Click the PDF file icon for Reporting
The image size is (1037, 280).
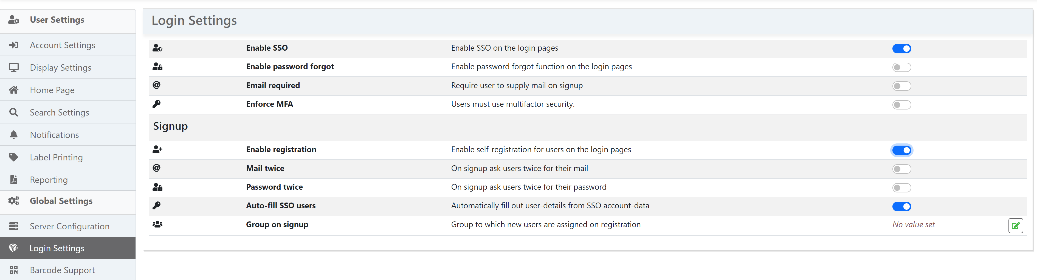click(14, 180)
